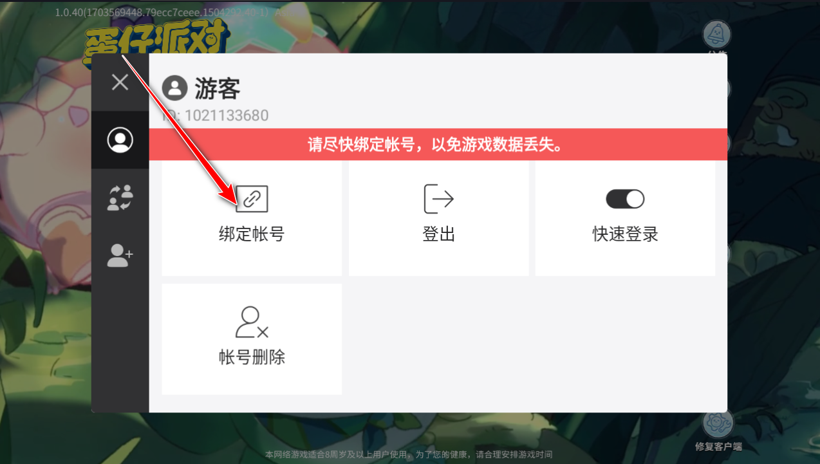Click the 快速登录 text label
The height and width of the screenshot is (464, 820).
pyautogui.click(x=625, y=234)
